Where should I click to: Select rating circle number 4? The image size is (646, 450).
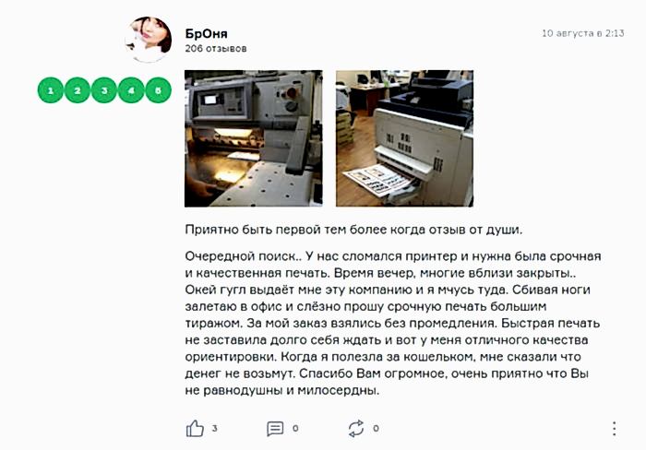coord(131,90)
